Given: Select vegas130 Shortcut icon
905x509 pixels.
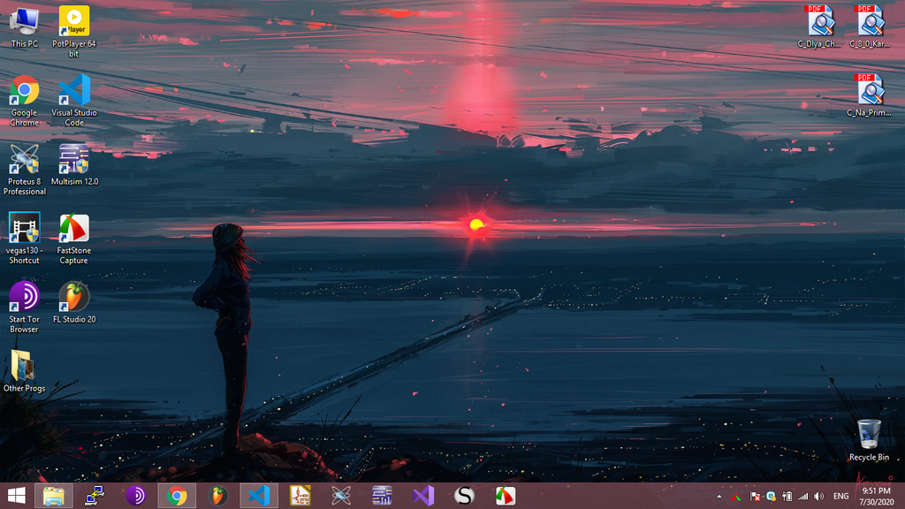Looking at the screenshot, I should coord(24,239).
